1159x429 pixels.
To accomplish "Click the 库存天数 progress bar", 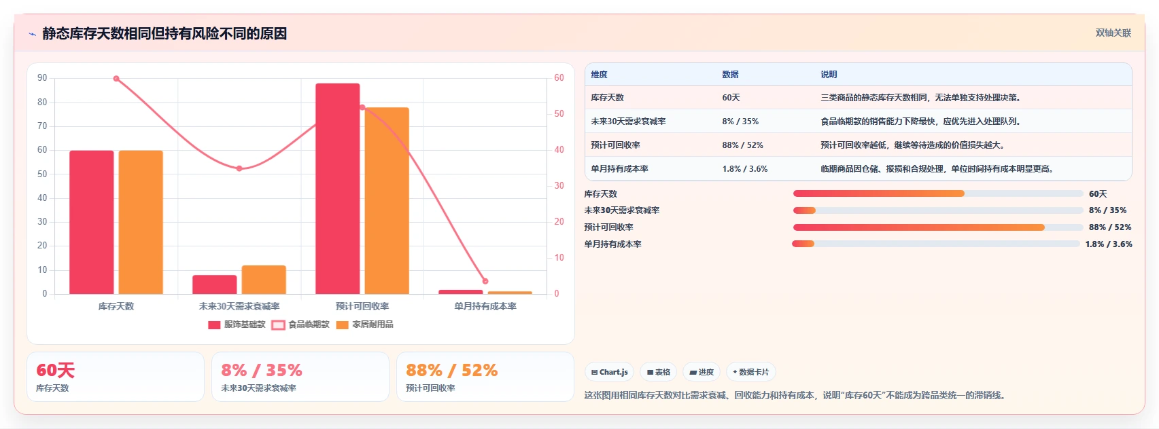I will click(x=937, y=193).
